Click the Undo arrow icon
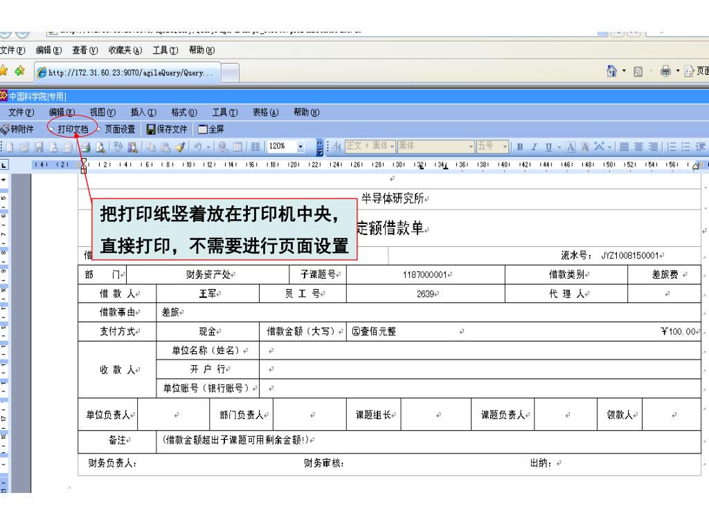 tap(198, 147)
